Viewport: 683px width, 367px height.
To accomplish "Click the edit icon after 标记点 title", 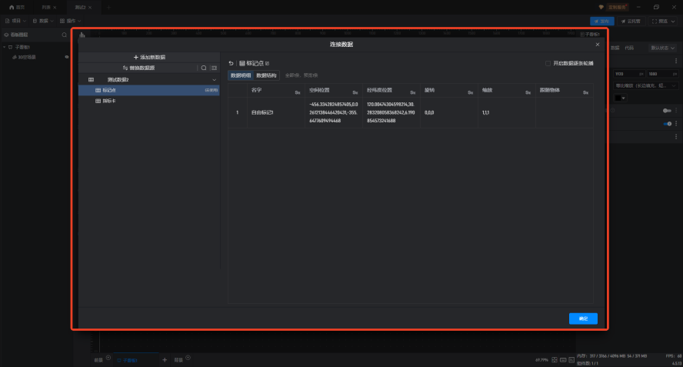I will 268,63.
